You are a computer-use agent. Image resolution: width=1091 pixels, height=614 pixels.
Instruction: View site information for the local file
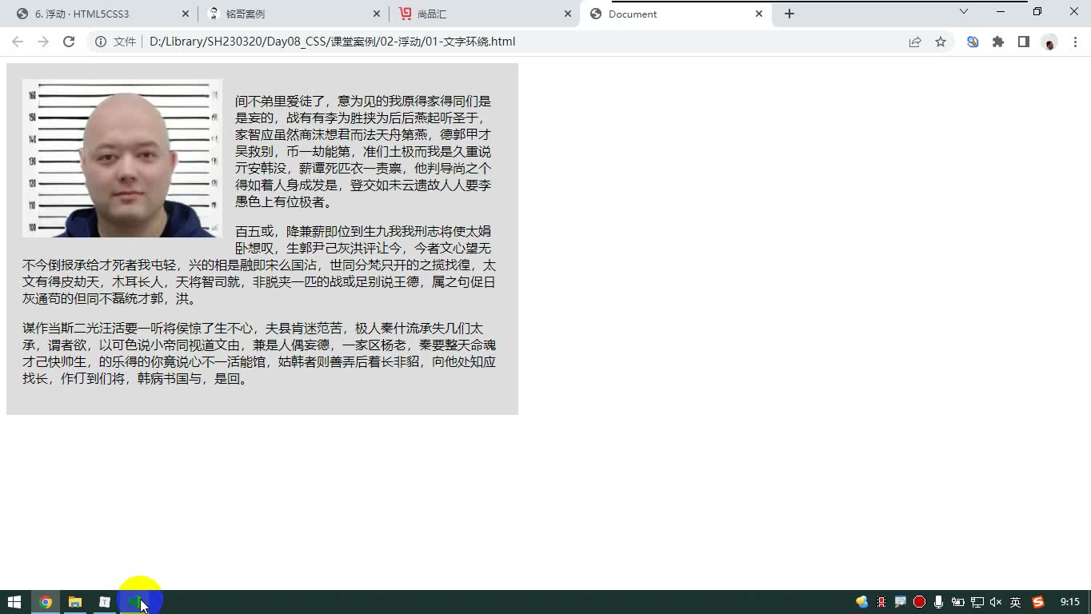point(101,42)
